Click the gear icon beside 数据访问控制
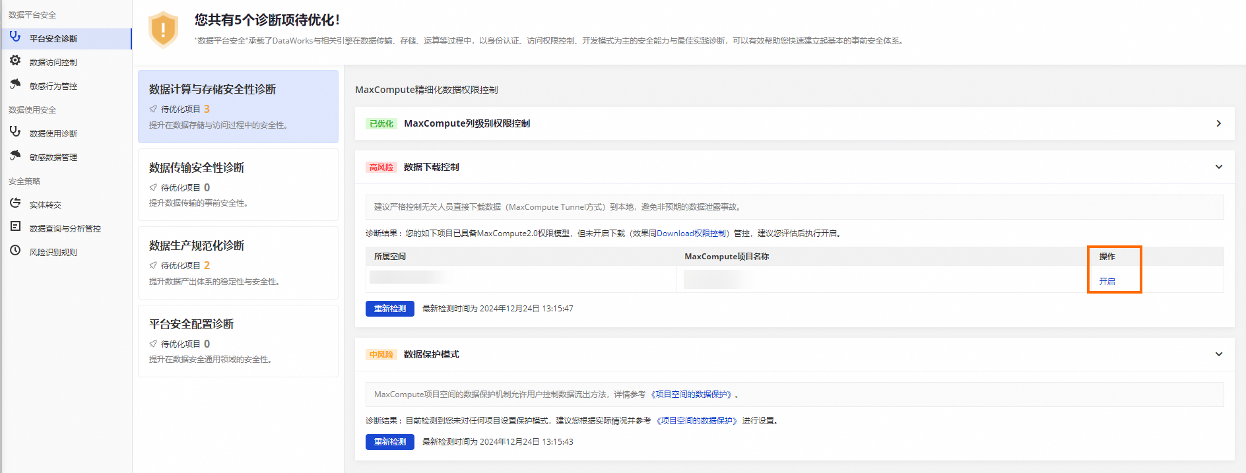 click(x=15, y=61)
